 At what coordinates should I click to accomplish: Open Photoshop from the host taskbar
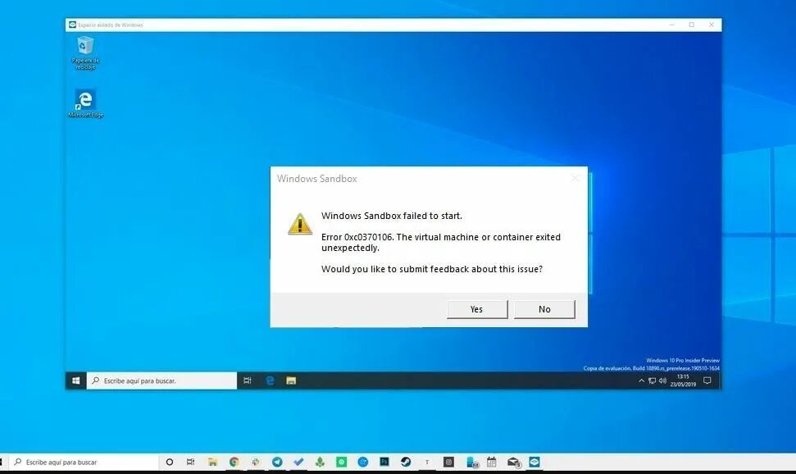click(x=384, y=462)
